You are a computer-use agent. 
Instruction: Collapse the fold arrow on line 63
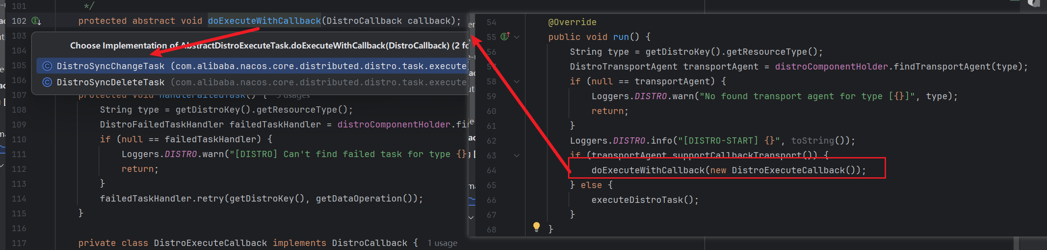(517, 155)
